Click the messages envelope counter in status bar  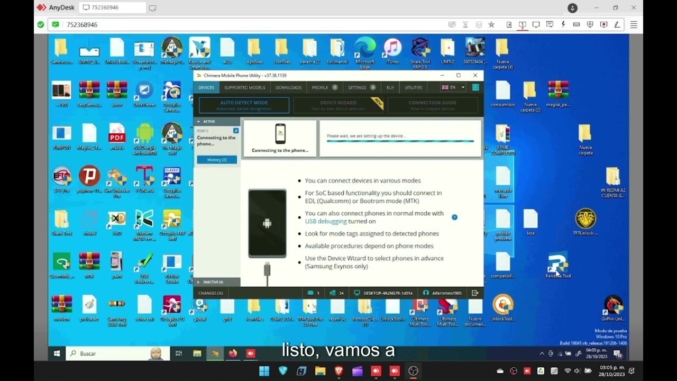tap(313, 293)
